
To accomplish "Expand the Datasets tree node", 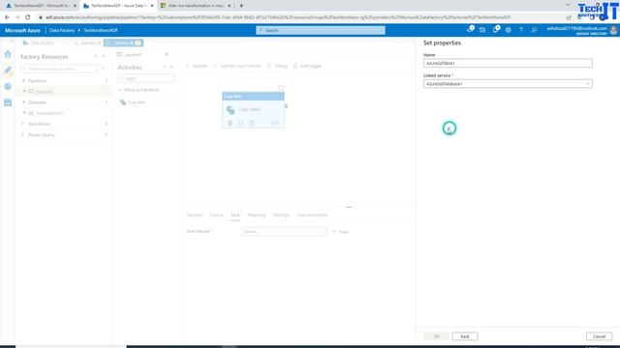I will click(x=23, y=102).
